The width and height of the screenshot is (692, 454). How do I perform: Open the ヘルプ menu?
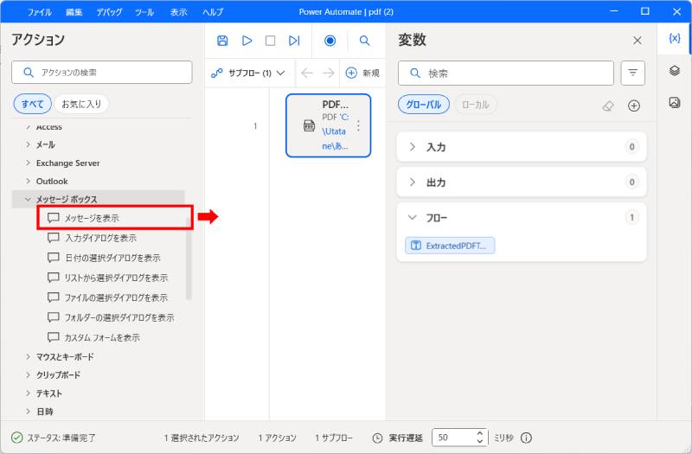pyautogui.click(x=213, y=12)
